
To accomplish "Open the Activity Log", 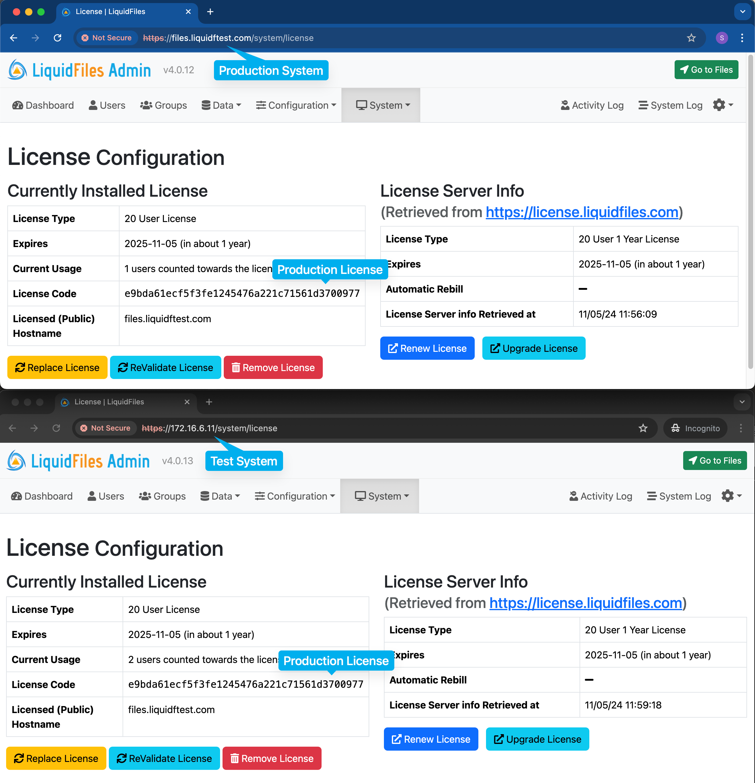I will [592, 105].
